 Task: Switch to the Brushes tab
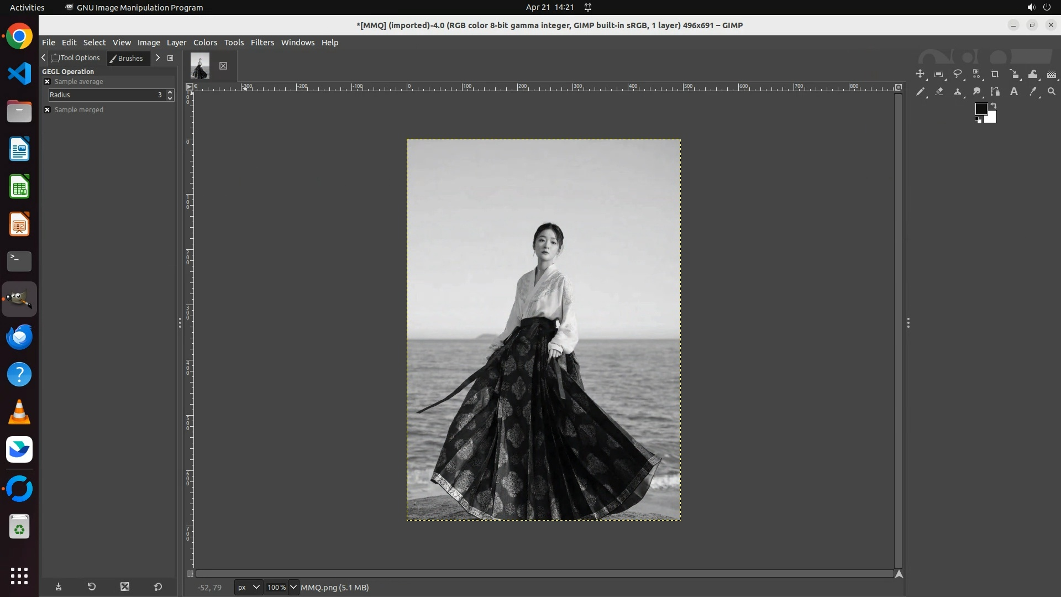click(x=128, y=58)
